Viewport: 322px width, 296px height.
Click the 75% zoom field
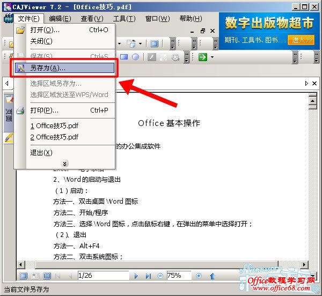[179, 276]
